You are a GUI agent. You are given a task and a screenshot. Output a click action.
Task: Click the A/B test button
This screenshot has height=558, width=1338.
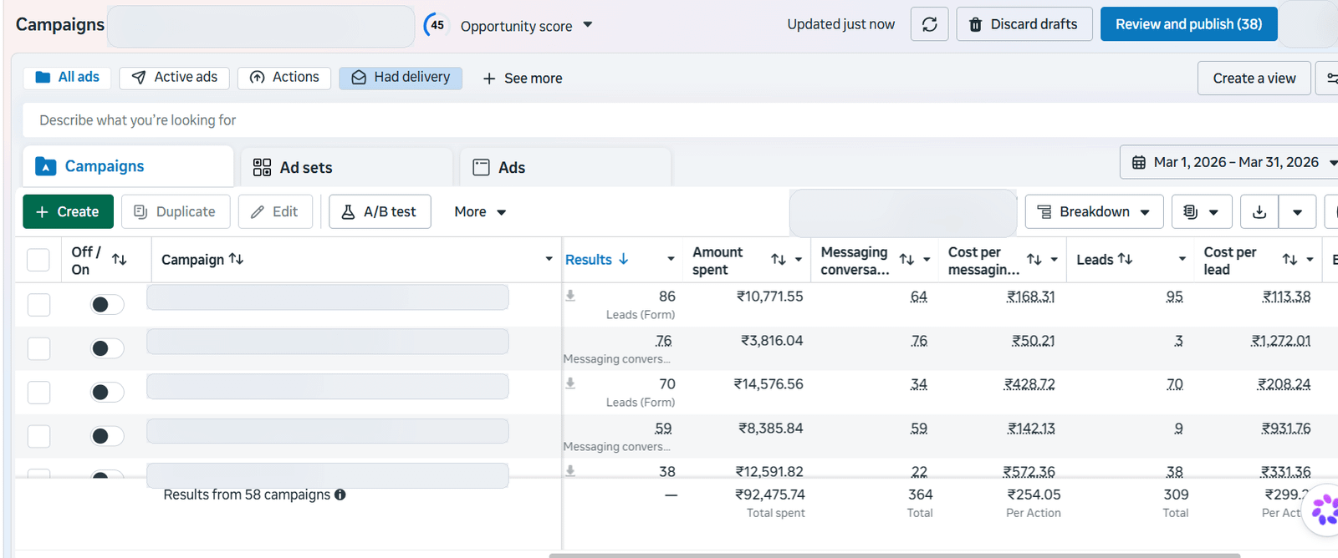coord(380,212)
